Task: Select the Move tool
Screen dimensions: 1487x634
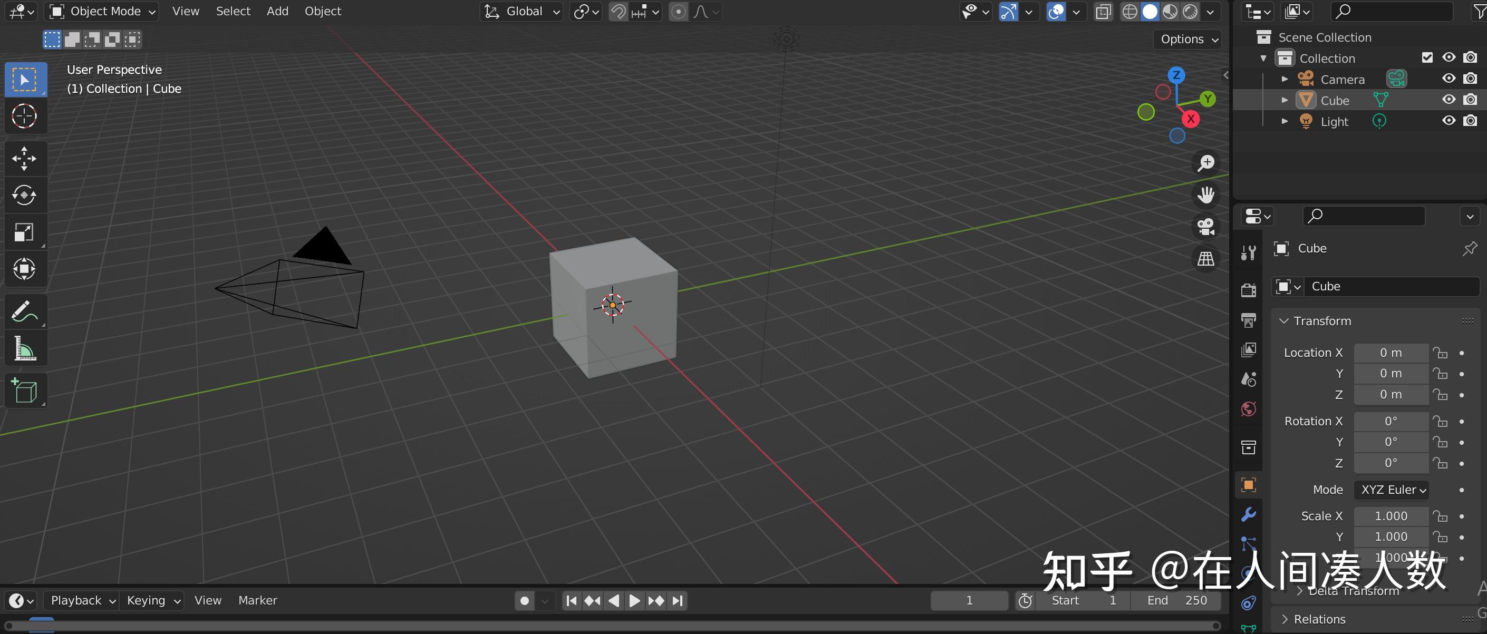Action: click(24, 158)
